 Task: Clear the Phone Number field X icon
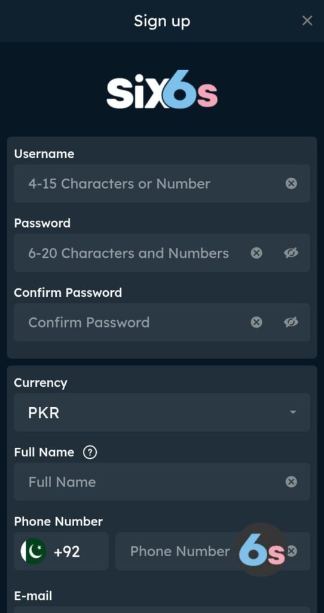click(292, 551)
